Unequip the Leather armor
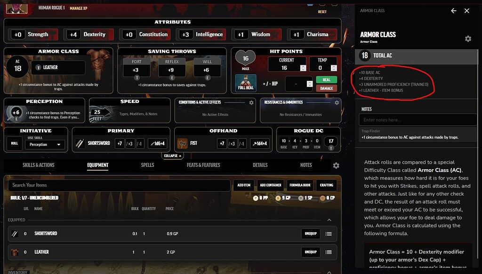Screen dimensions: 482x274 coord(311,252)
